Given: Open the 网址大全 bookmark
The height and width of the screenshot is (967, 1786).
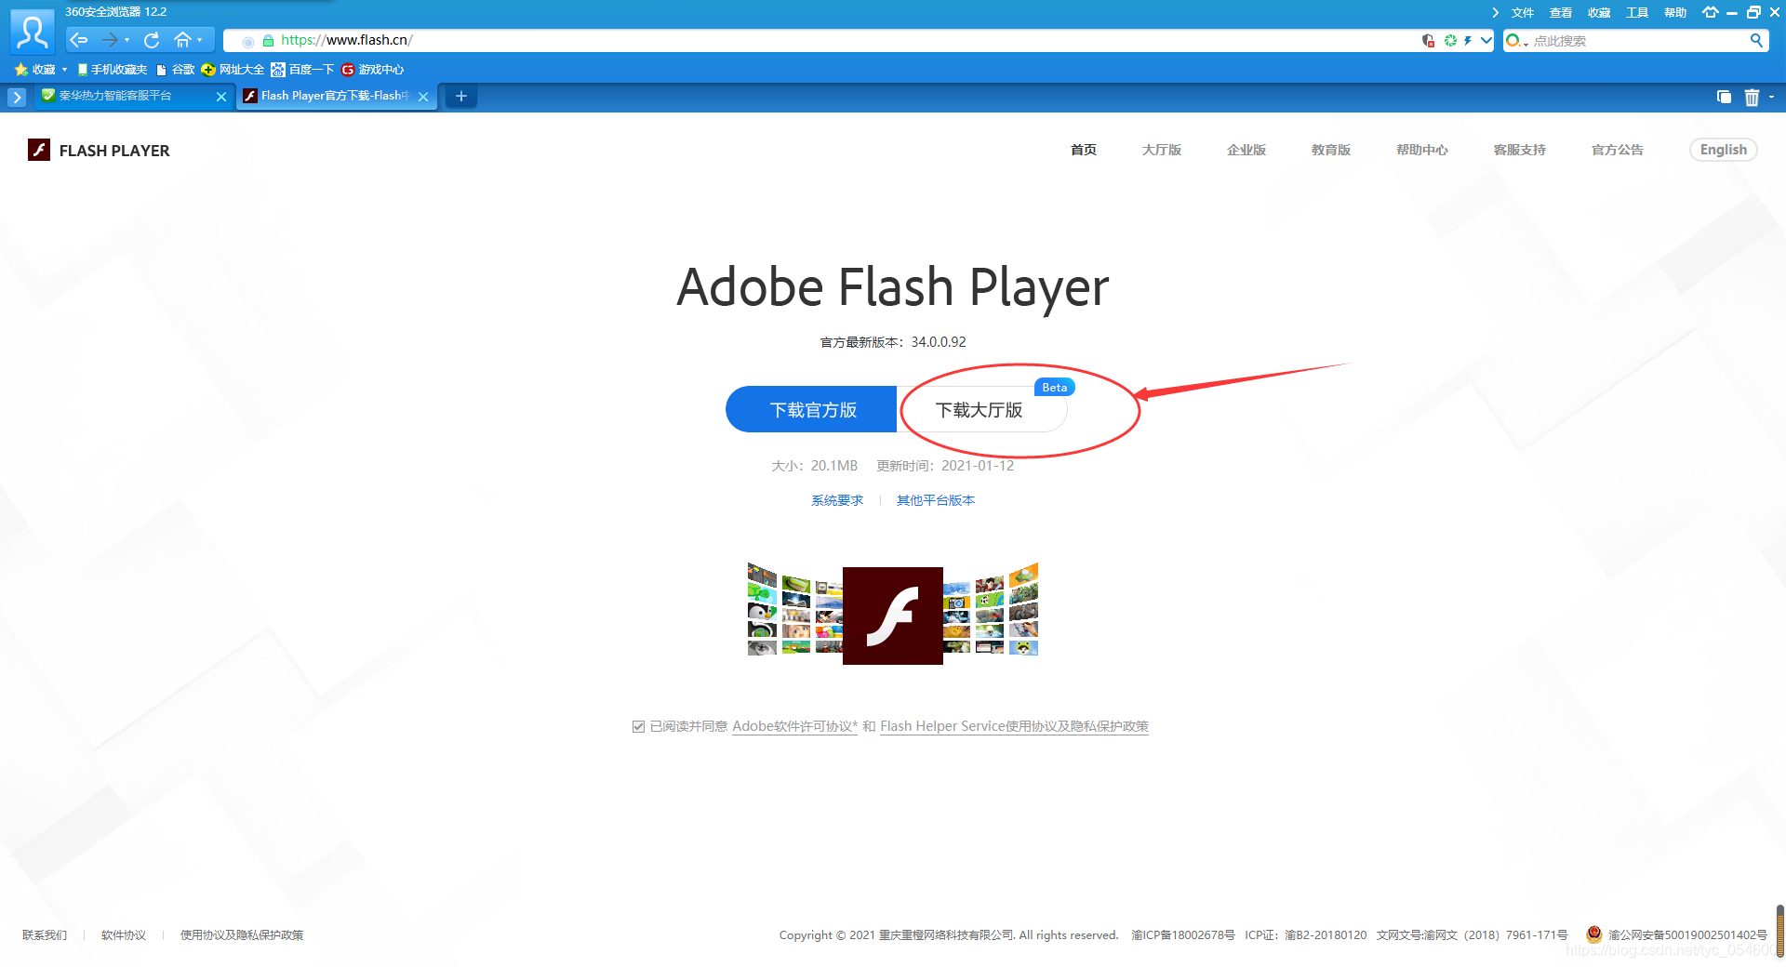Looking at the screenshot, I should pos(233,70).
